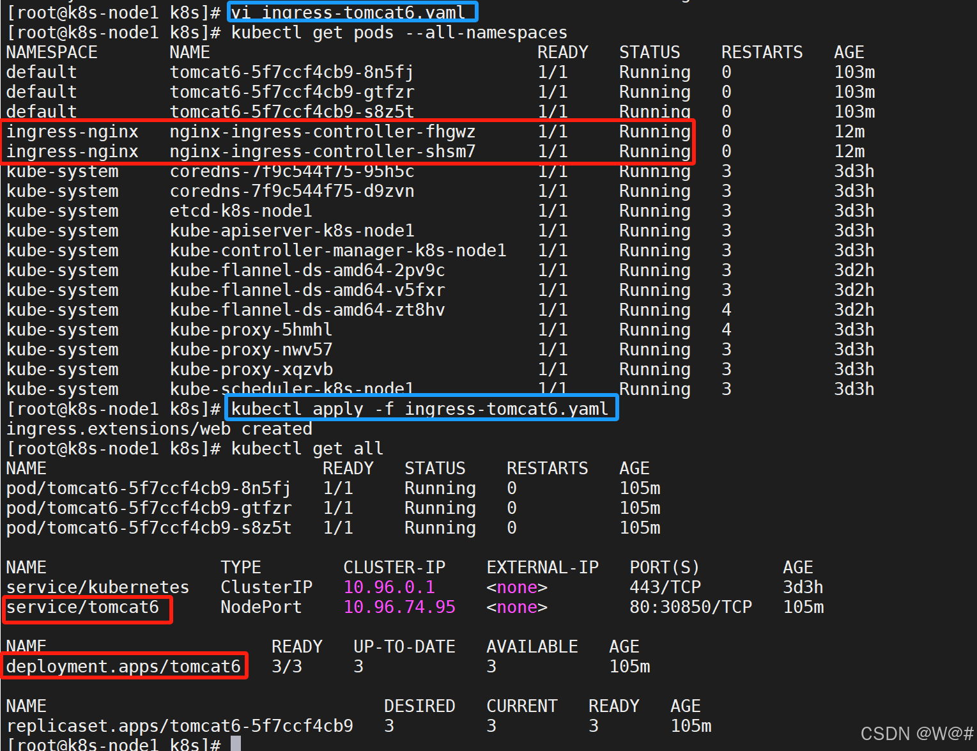Click kube-flannel-ds-amd64-2pv9c pod name
Screen dimensions: 977x751
click(x=307, y=270)
